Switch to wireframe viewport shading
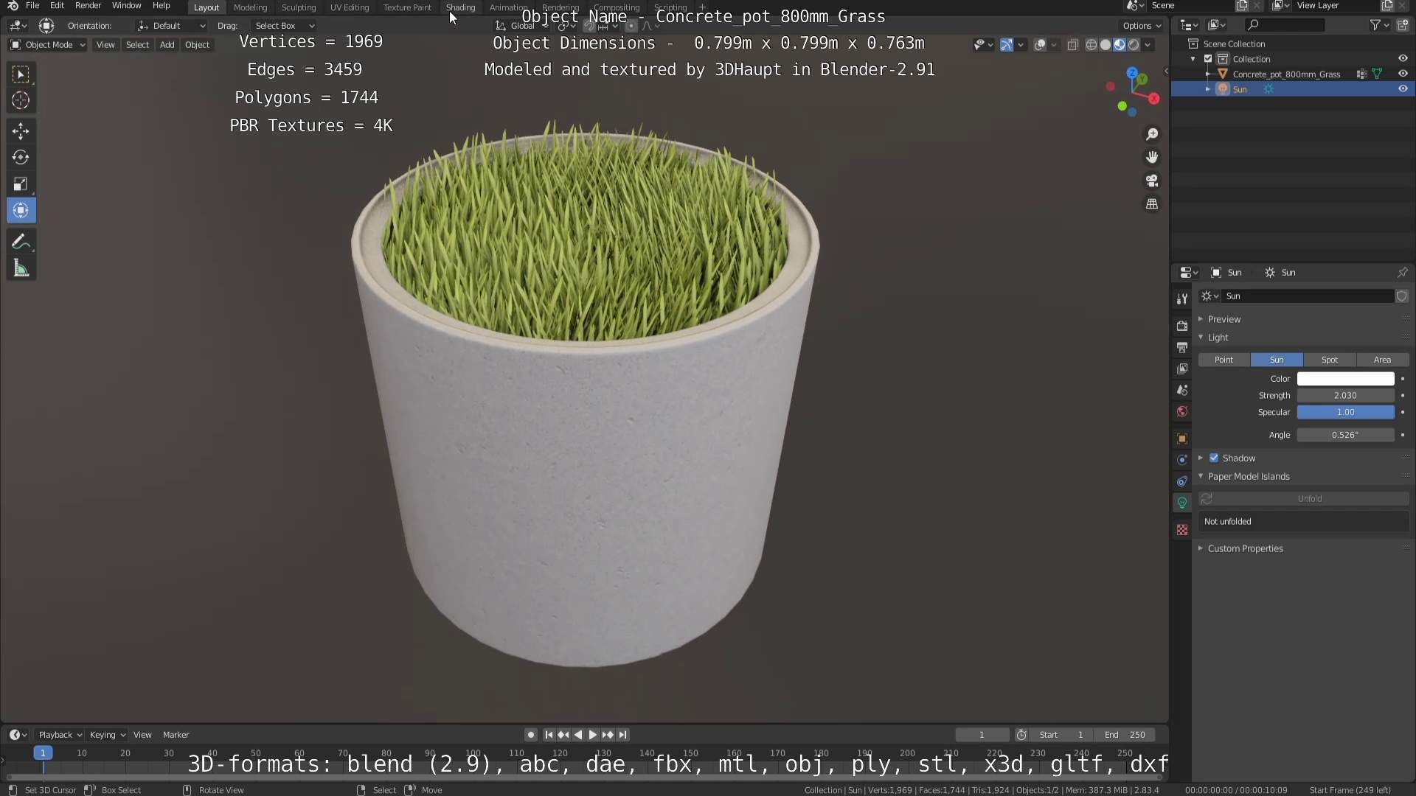This screenshot has height=796, width=1416. 1091,45
